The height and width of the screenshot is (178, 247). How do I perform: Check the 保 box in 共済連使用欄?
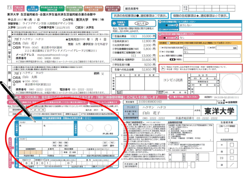point(232,151)
